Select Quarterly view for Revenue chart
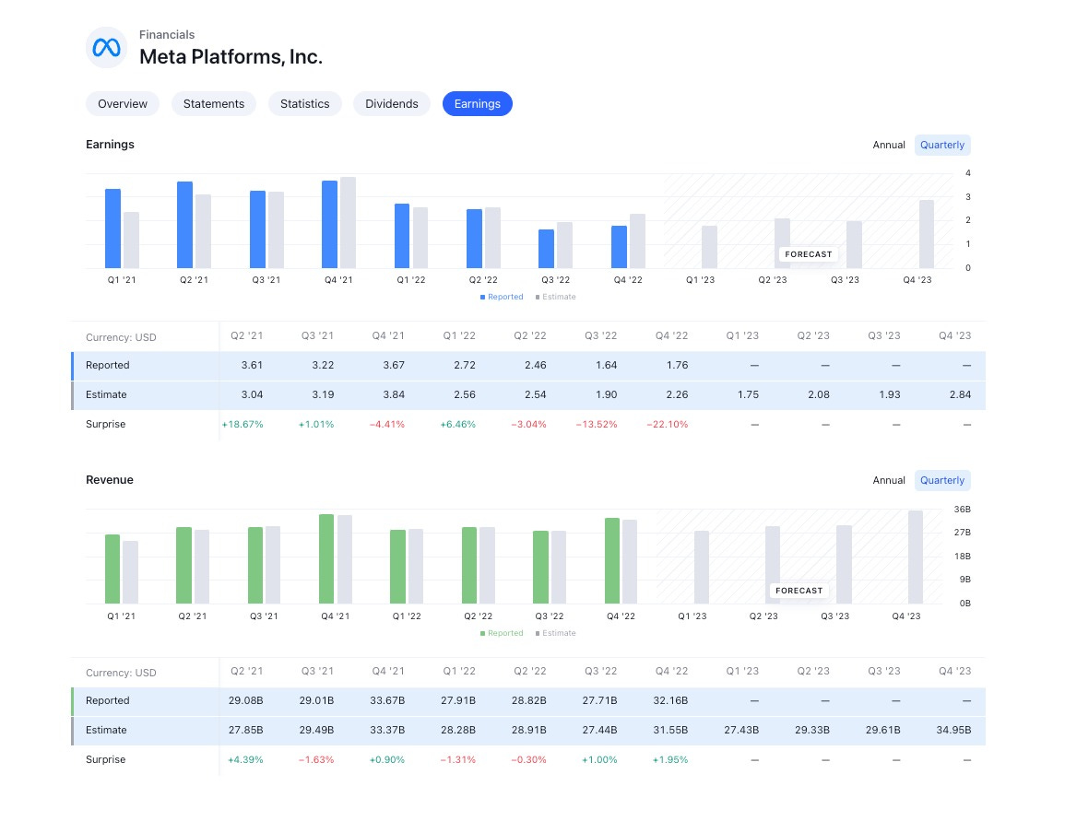The width and height of the screenshot is (1065, 821). tap(942, 480)
